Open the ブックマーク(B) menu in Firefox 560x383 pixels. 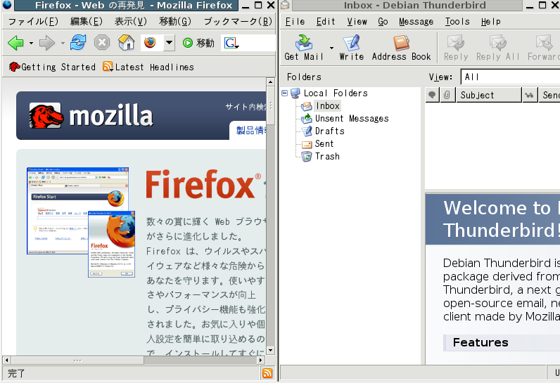click(x=238, y=22)
